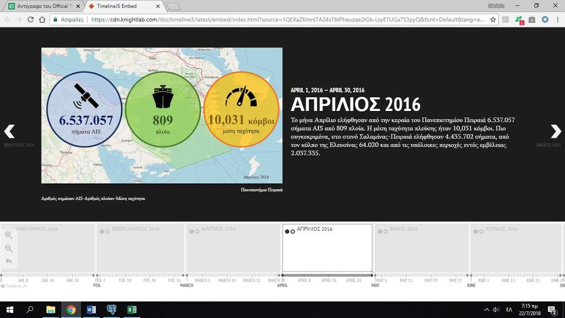This screenshot has width=565, height=318.
Task: Click the Dimitris Chrome profile button
Action: [x=496, y=6]
